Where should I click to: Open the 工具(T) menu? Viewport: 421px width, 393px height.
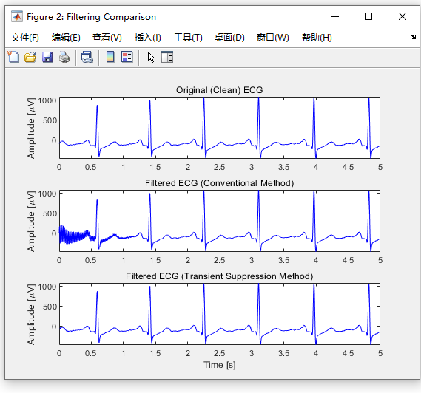pyautogui.click(x=188, y=38)
